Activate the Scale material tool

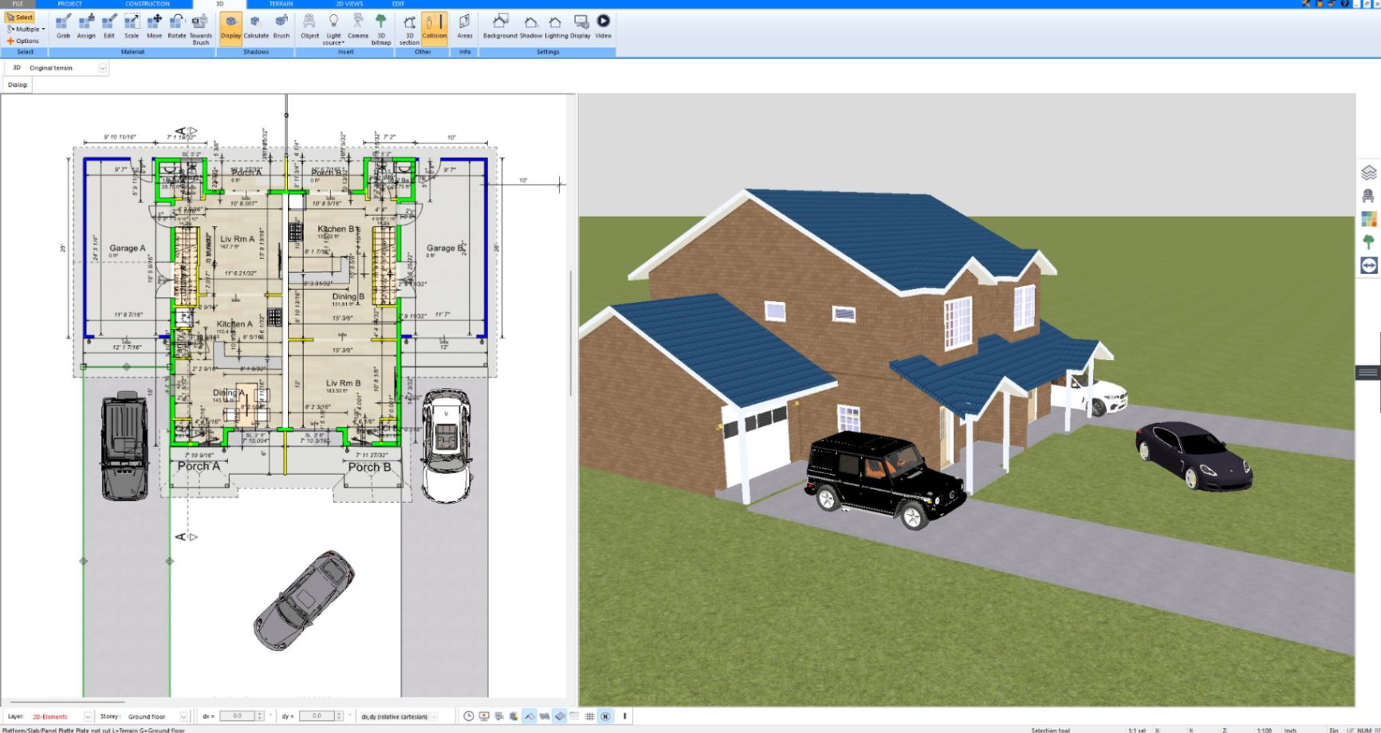[132, 26]
